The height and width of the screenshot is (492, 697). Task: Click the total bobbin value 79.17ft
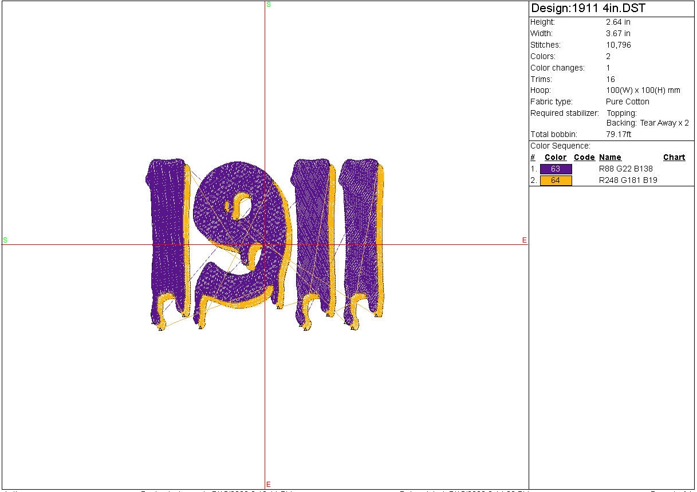click(x=619, y=135)
